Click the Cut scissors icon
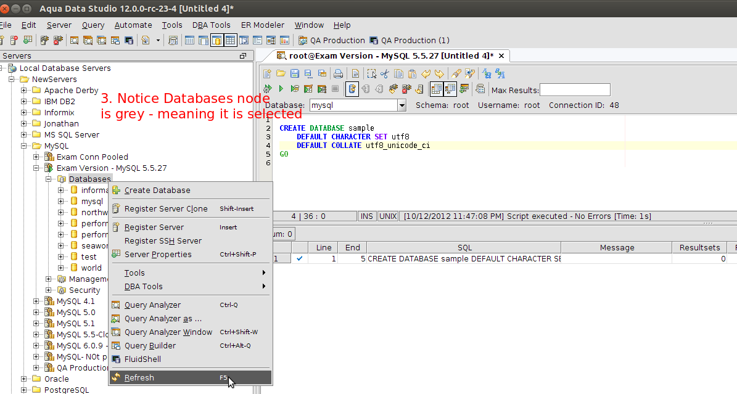This screenshot has width=737, height=394. coord(384,74)
